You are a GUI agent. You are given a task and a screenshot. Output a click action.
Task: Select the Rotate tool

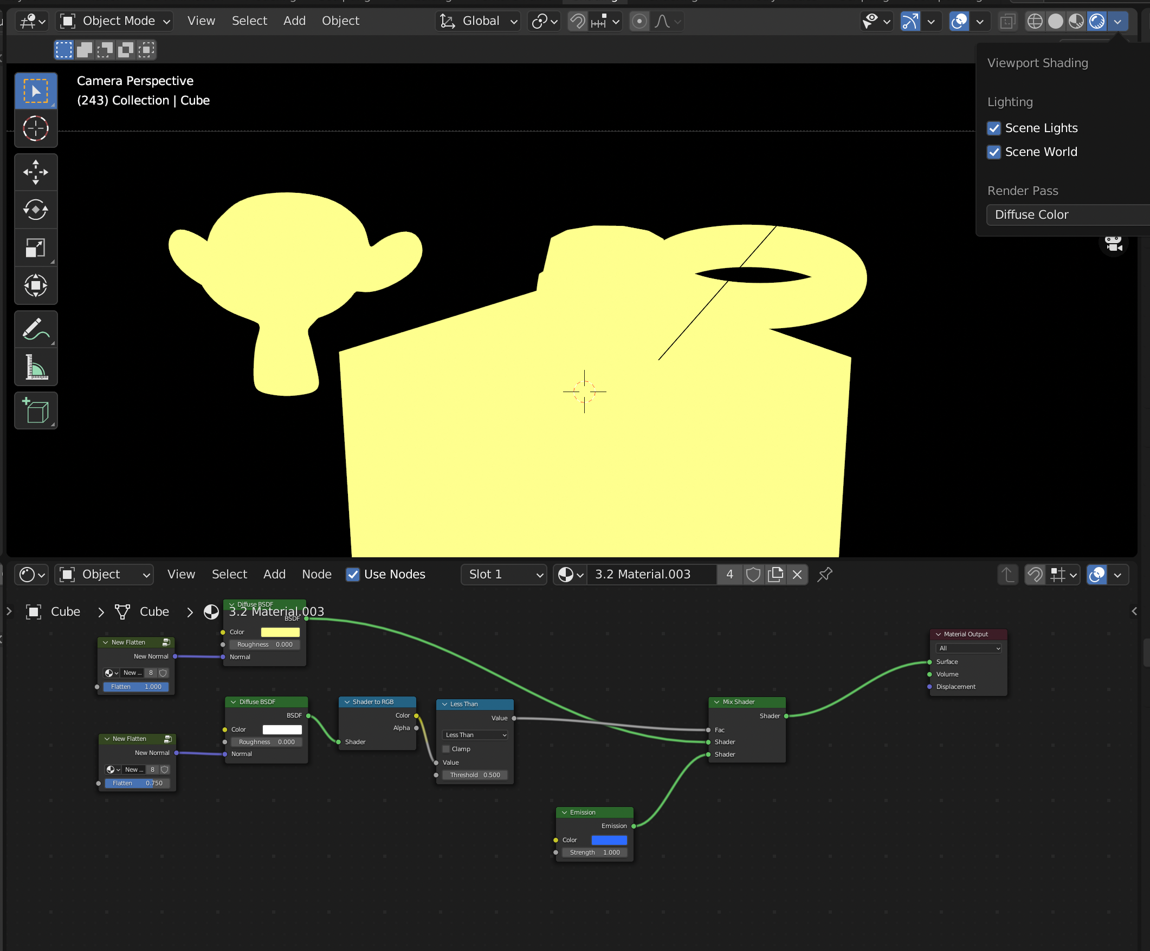36,210
